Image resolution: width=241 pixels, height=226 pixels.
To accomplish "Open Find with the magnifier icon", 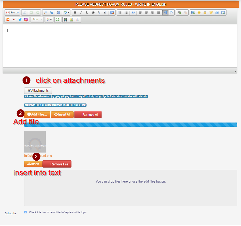I will [45, 13].
